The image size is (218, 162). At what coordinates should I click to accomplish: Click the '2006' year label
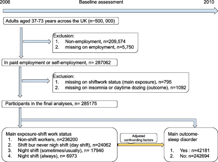[5, 2]
